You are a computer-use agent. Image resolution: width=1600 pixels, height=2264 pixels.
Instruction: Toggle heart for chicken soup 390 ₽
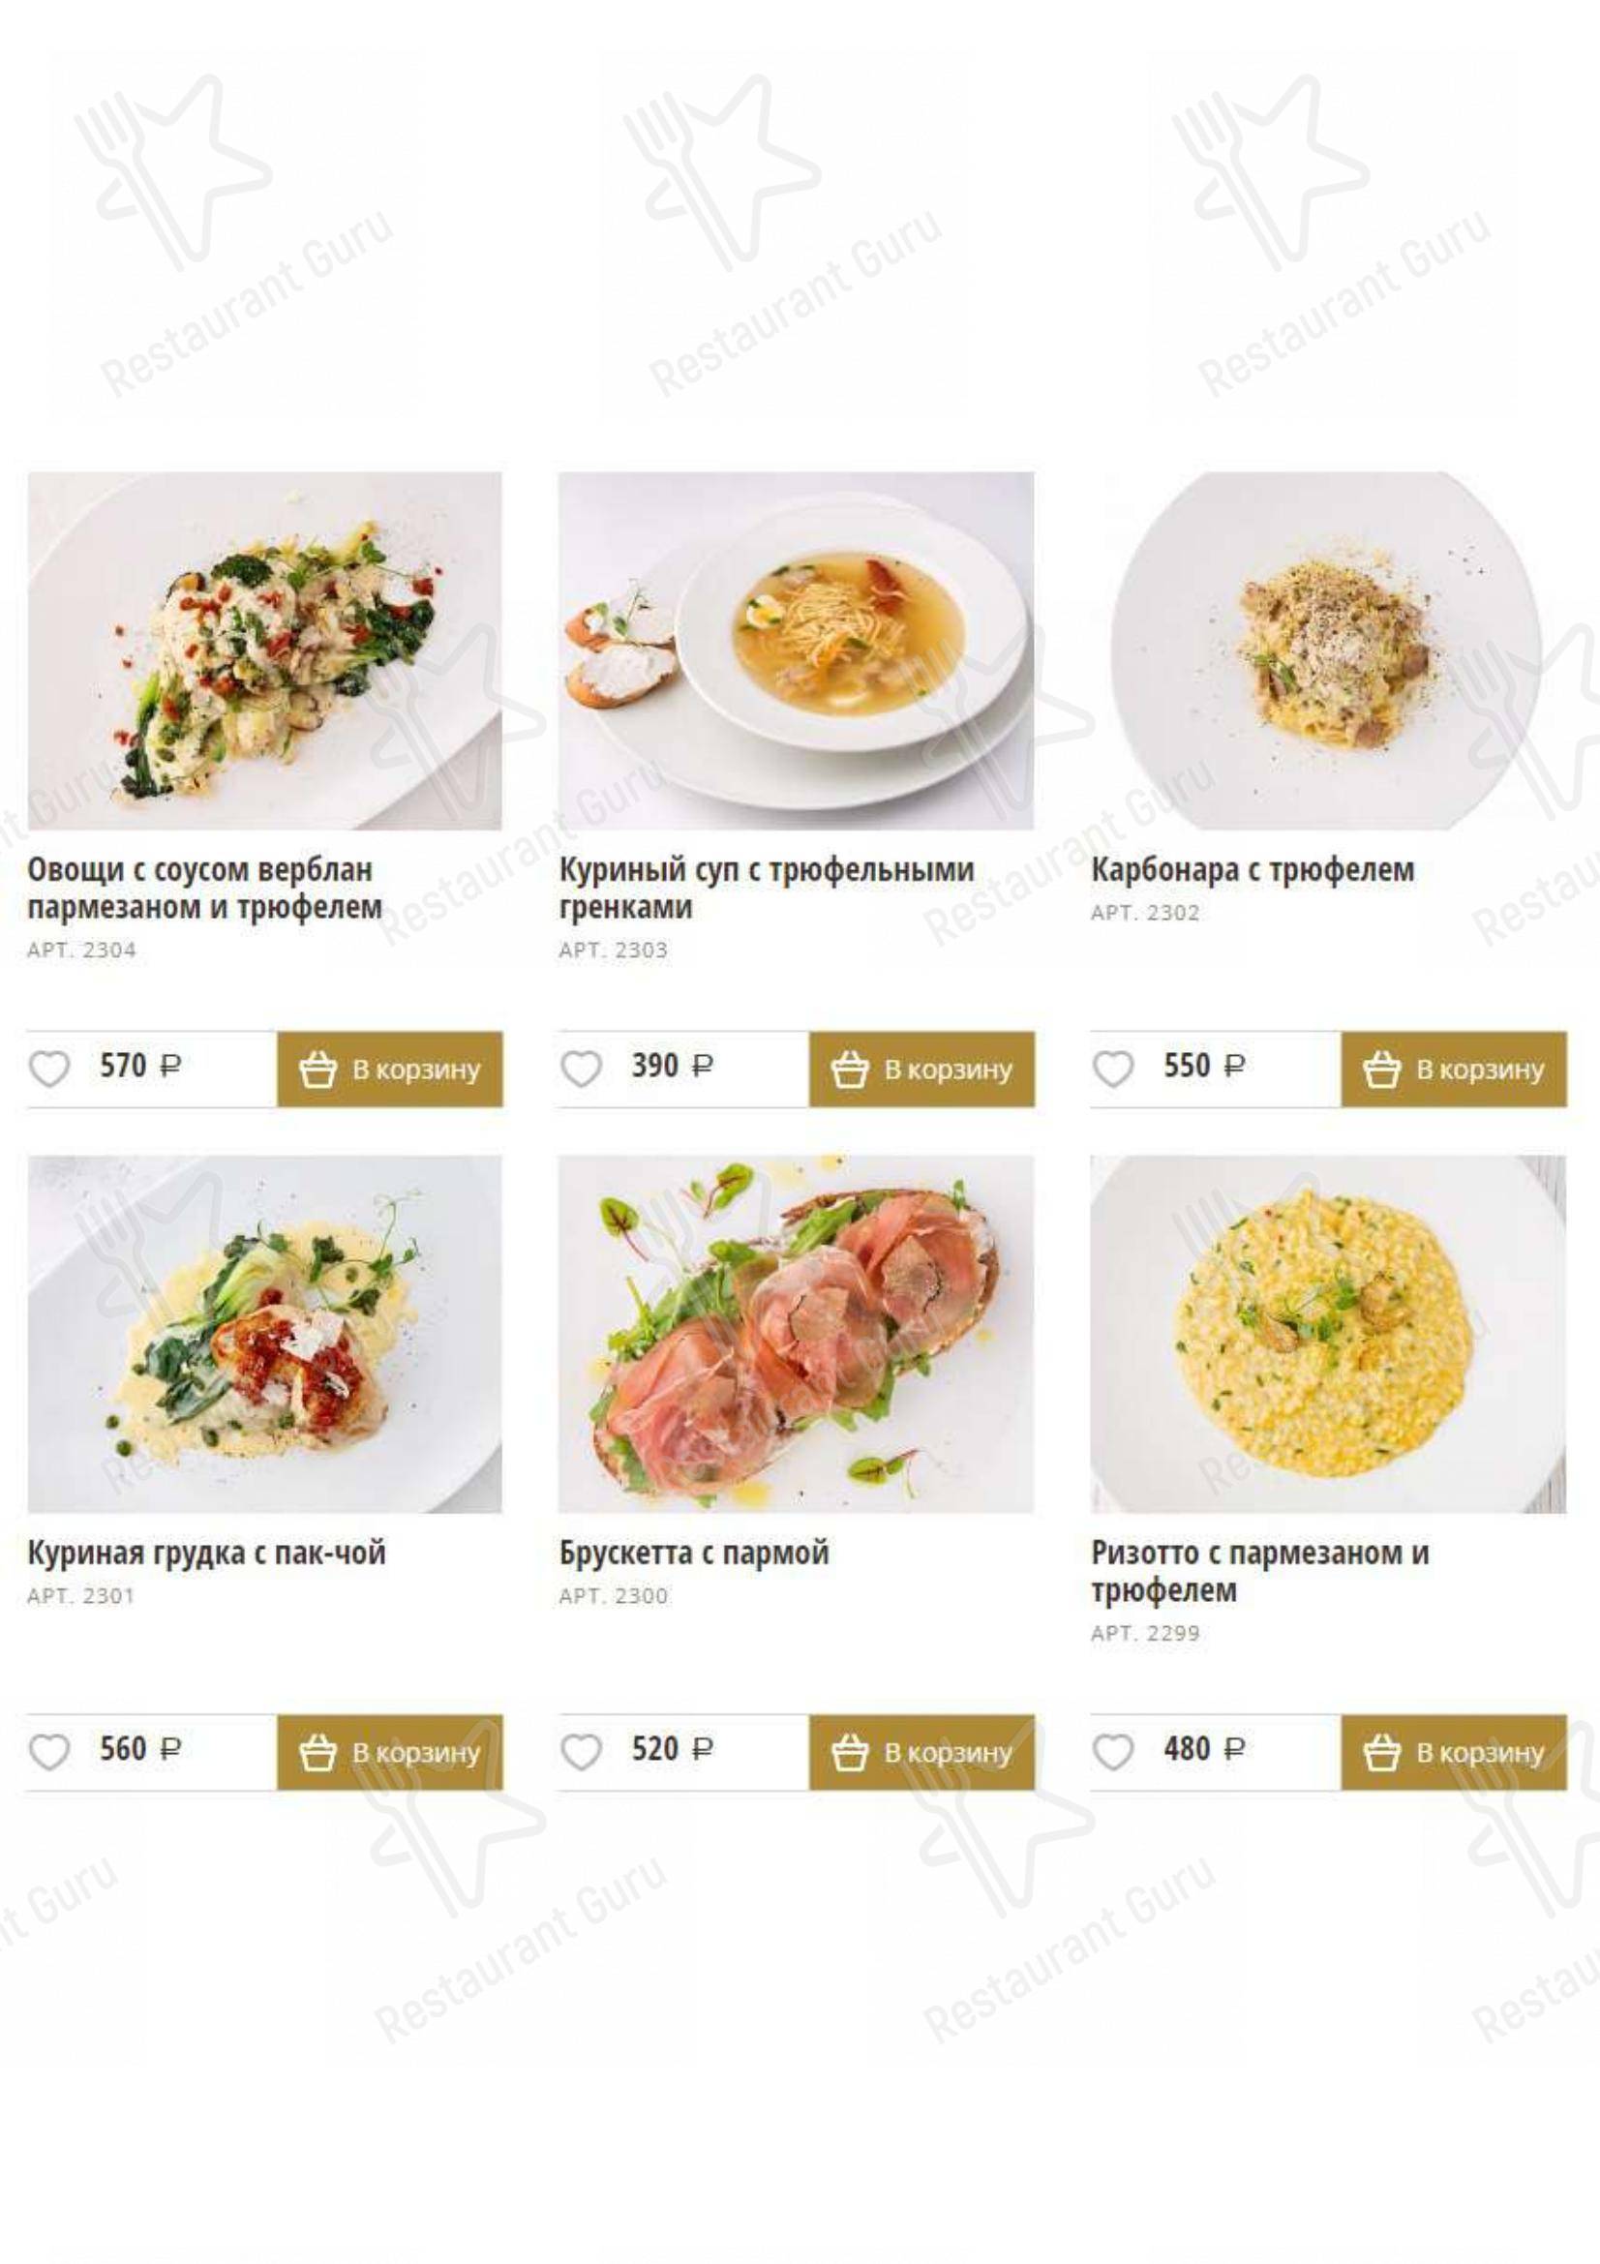tap(581, 1069)
